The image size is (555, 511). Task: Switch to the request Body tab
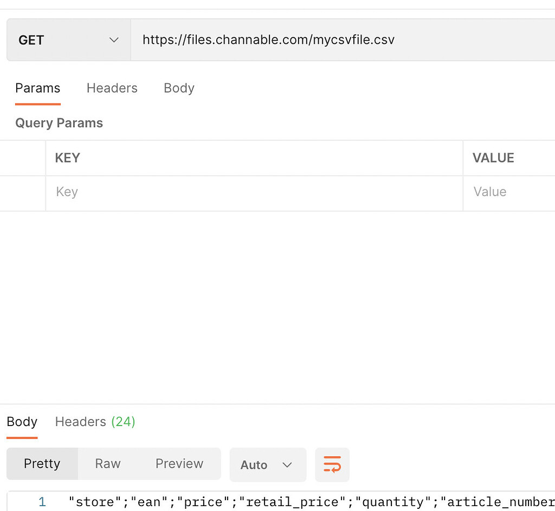pyautogui.click(x=179, y=88)
